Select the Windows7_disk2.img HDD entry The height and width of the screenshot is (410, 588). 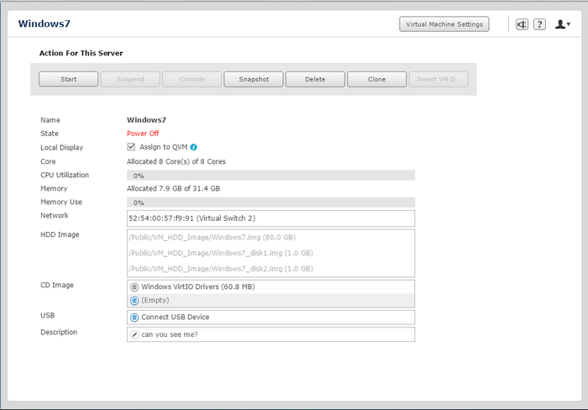pyautogui.click(x=220, y=268)
